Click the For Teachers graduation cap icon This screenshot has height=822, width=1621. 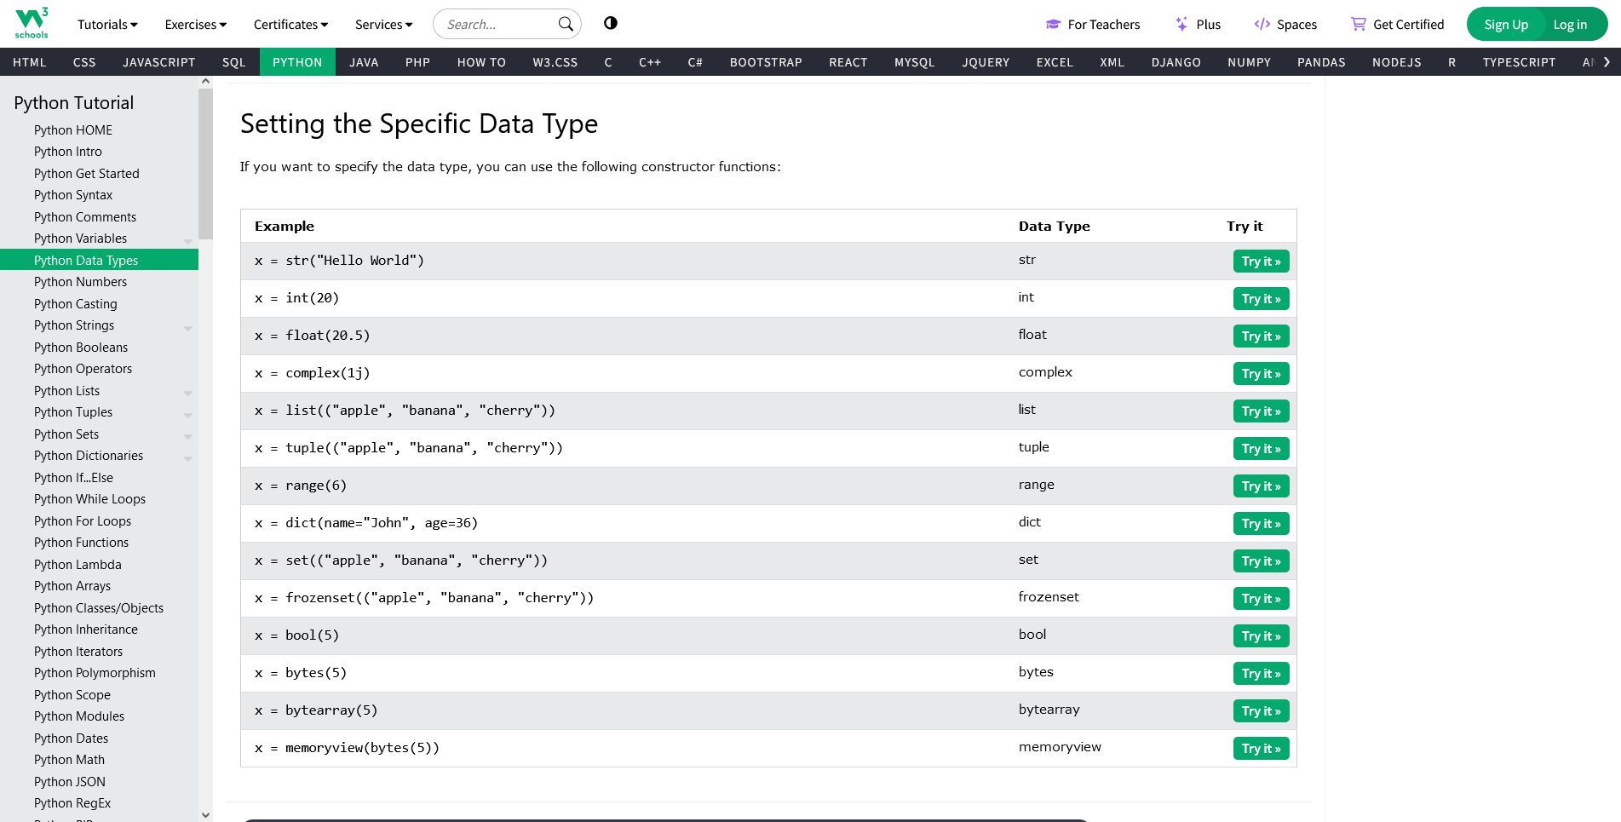[1053, 24]
